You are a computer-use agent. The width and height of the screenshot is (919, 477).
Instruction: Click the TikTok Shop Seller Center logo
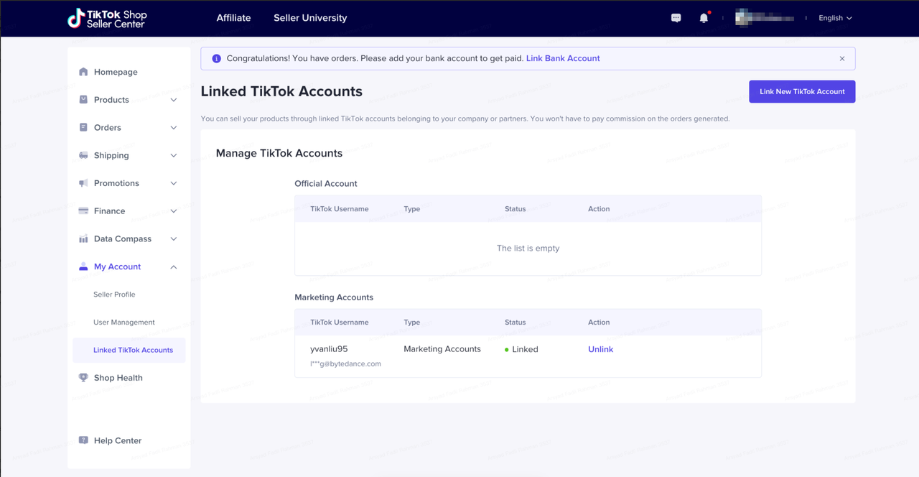click(106, 18)
